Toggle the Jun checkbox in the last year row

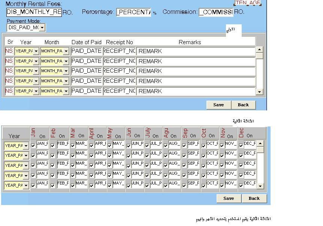[128, 186]
